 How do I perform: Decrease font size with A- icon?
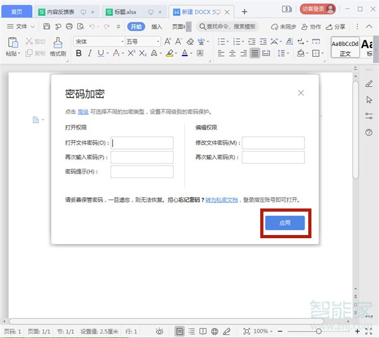point(179,41)
